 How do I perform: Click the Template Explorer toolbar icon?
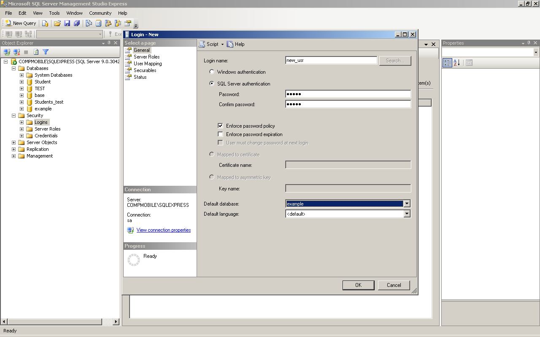[x=118, y=23]
